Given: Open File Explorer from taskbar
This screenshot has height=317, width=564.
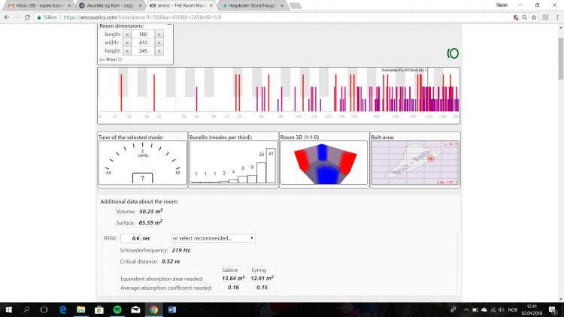Looking at the screenshot, I should [x=81, y=309].
